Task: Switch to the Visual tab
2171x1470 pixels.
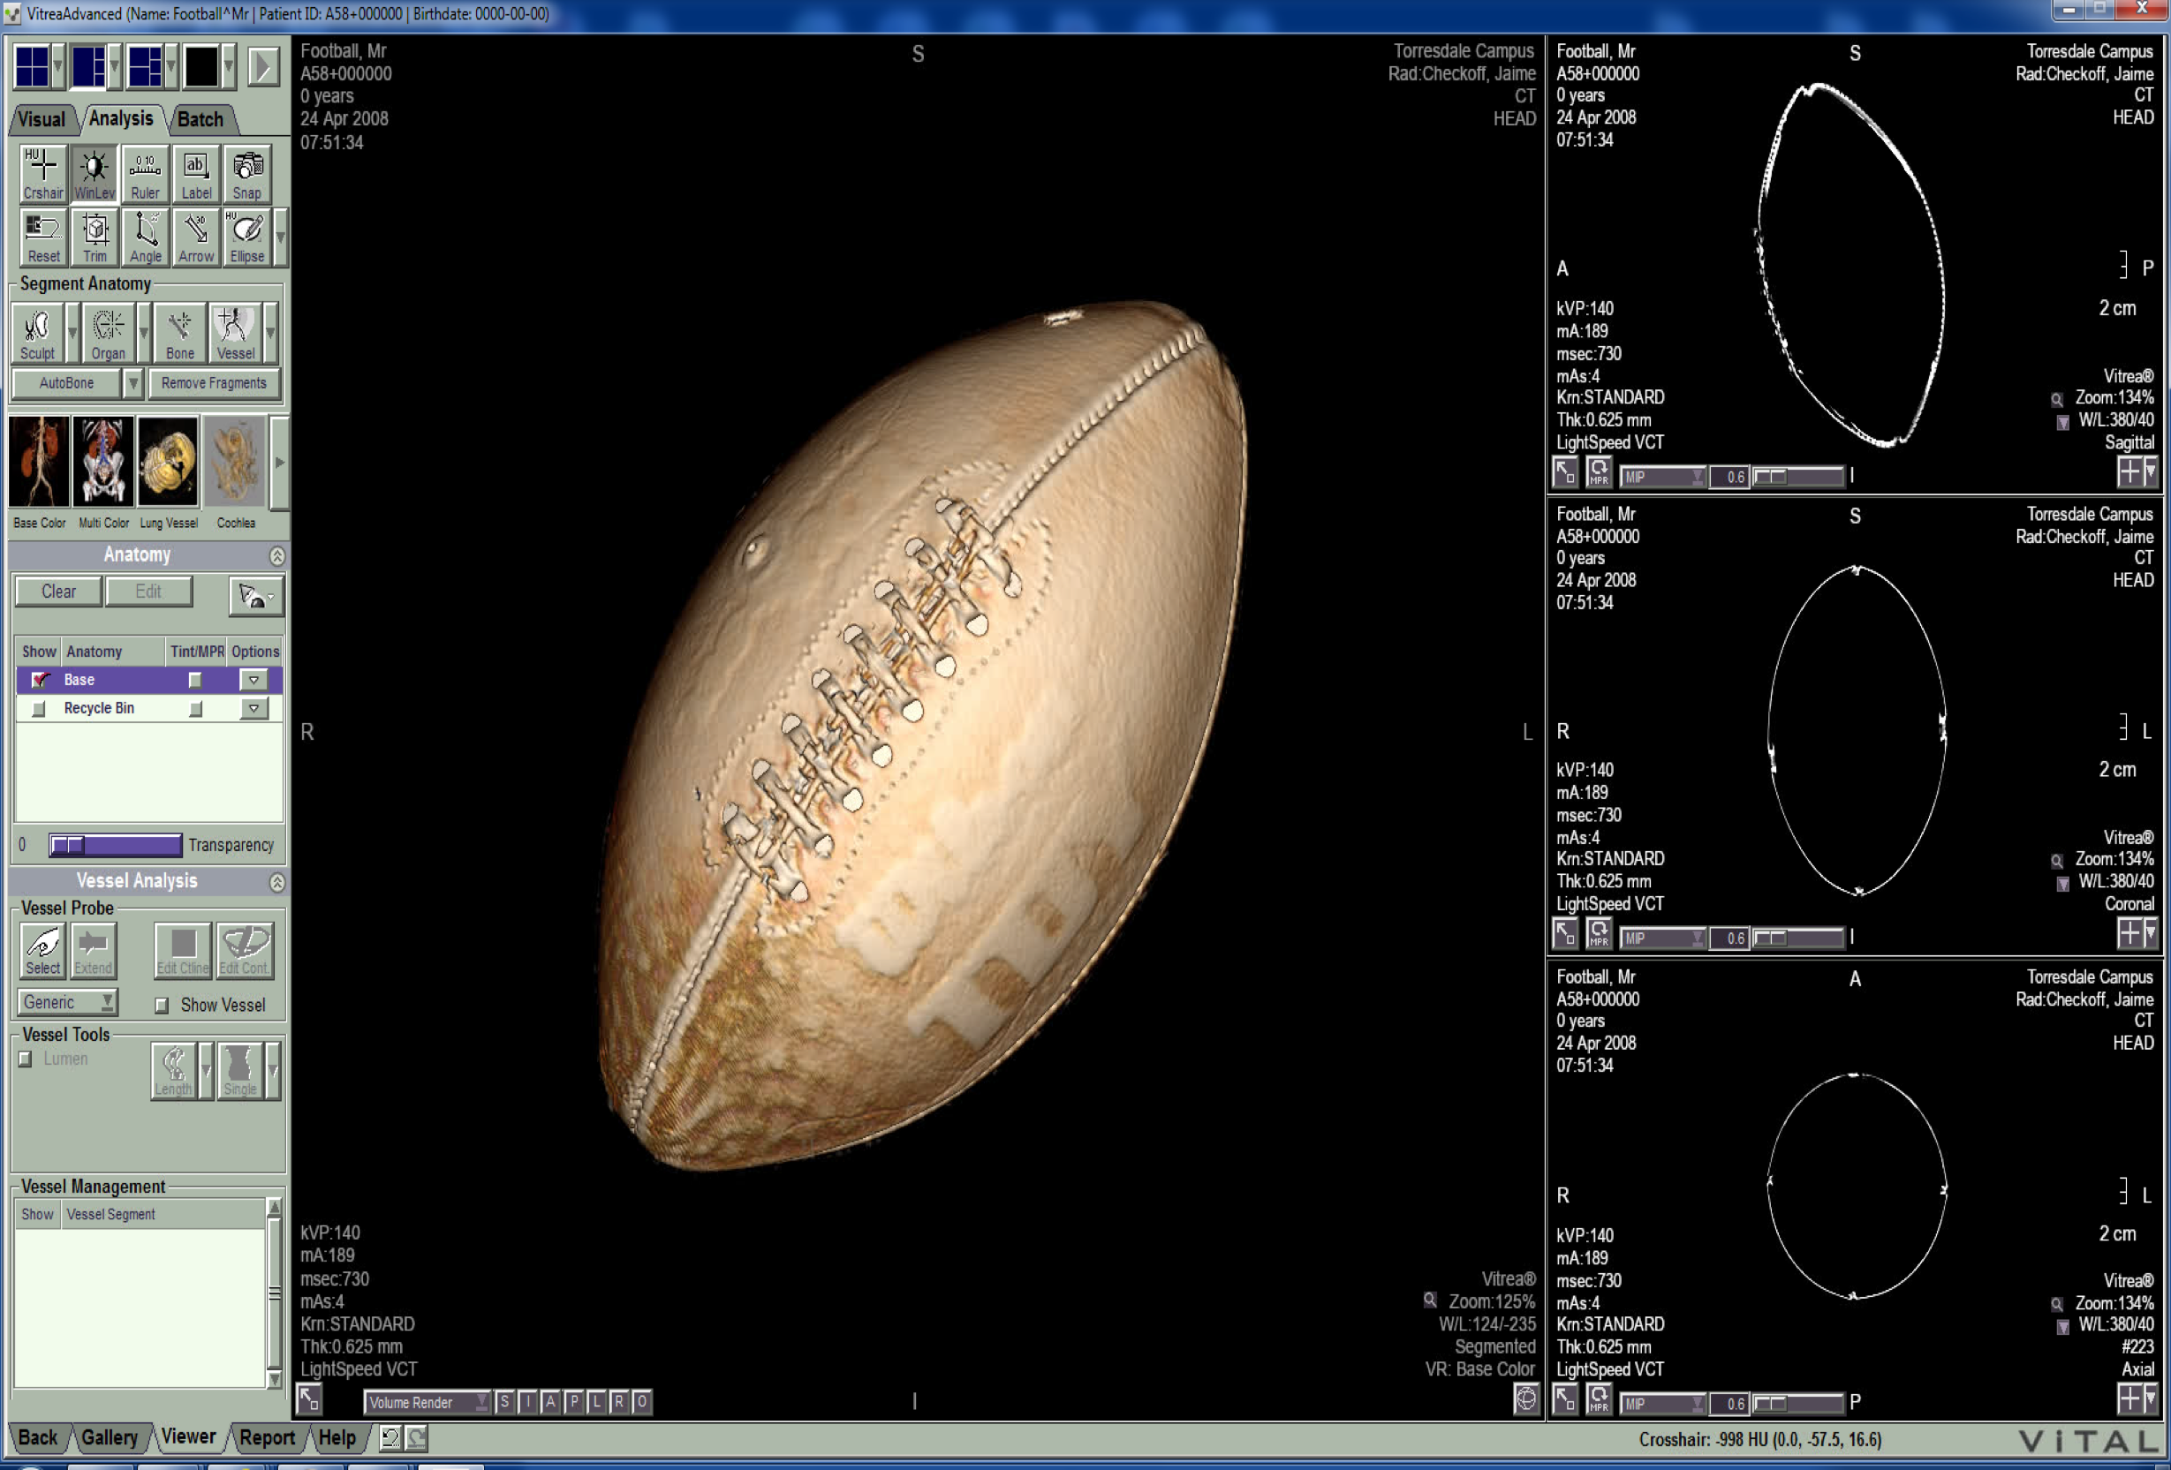Action: [42, 119]
